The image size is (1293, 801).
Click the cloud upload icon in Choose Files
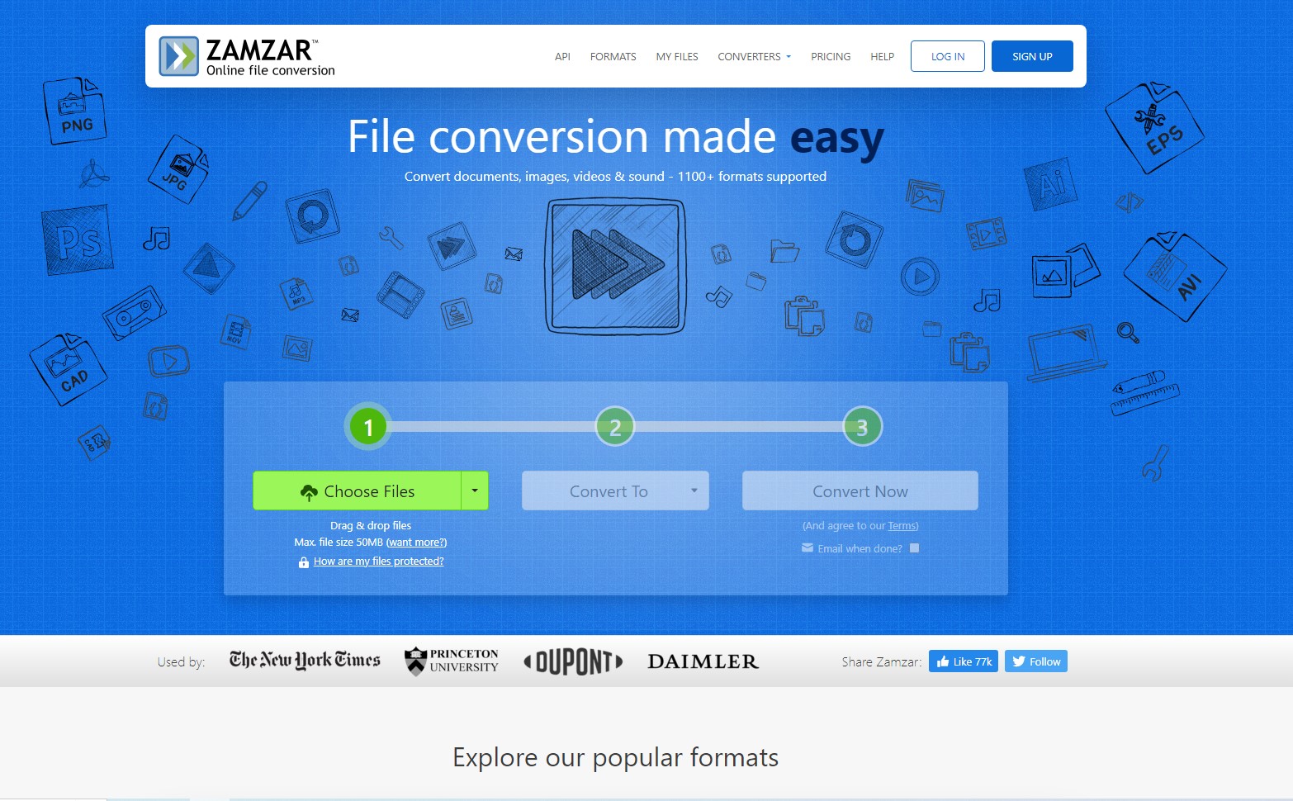[x=309, y=493]
